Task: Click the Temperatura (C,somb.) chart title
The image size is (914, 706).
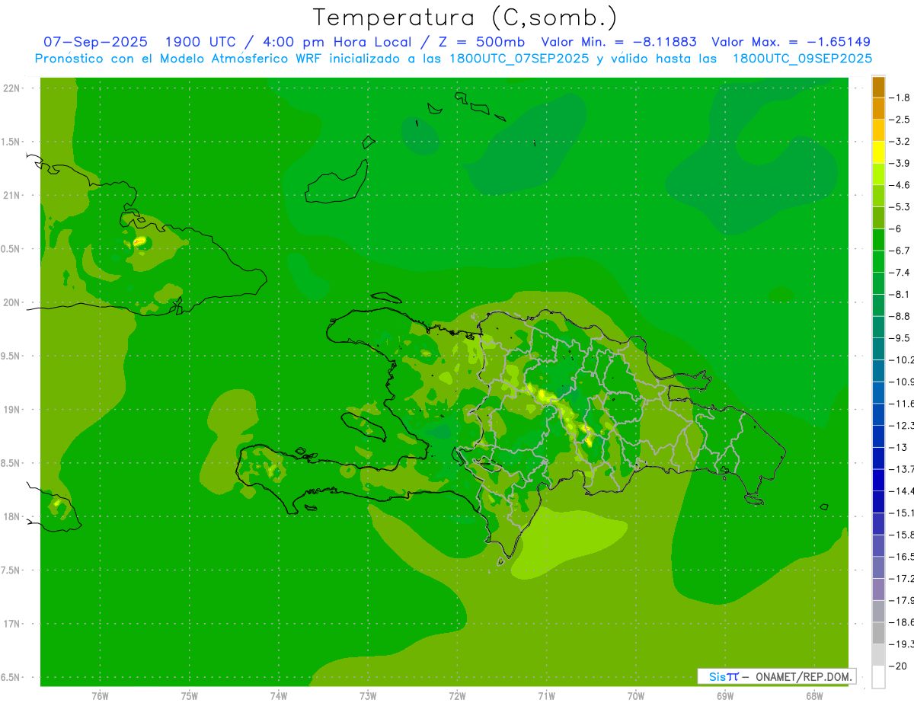Action: [x=465, y=18]
